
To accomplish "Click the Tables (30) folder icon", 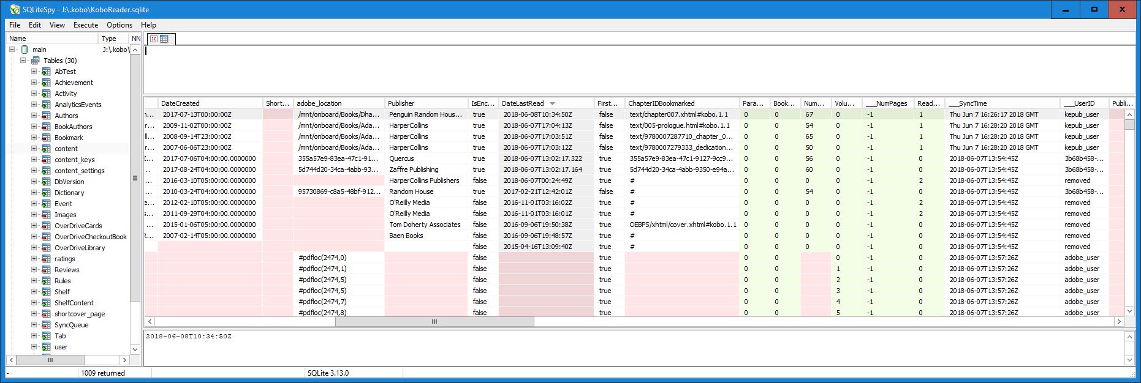I will 36,61.
